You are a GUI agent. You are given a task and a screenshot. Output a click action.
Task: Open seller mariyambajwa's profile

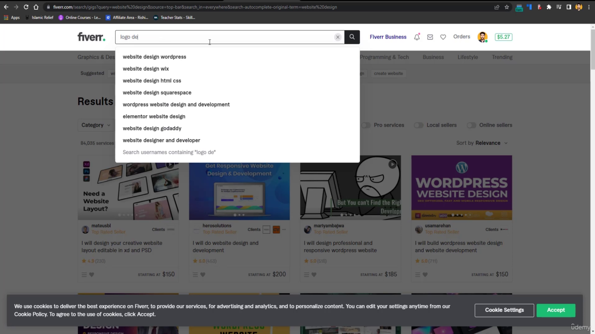click(329, 226)
